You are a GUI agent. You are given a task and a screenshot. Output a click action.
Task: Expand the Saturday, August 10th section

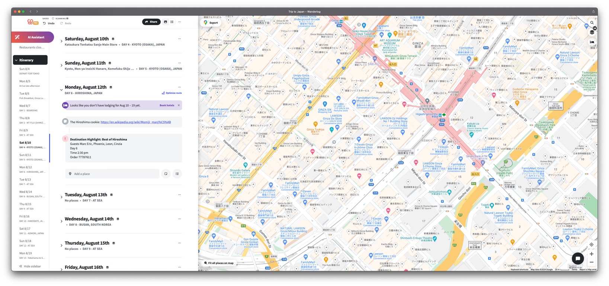[x=61, y=41]
